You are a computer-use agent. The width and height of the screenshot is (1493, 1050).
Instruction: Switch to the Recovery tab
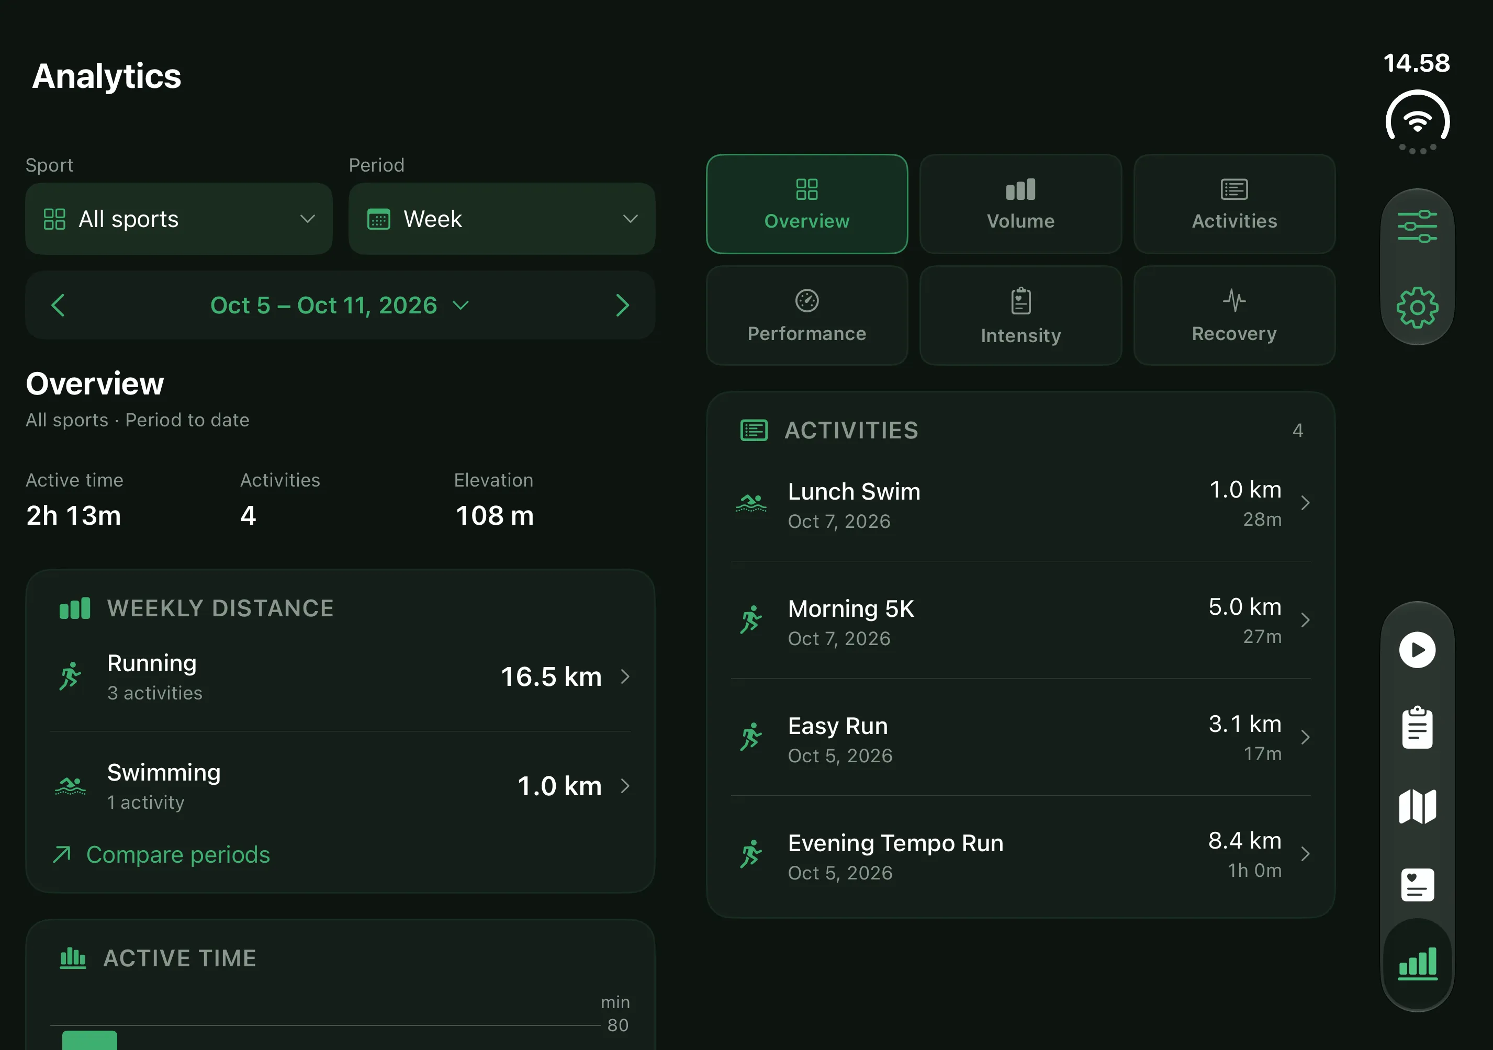click(x=1234, y=315)
